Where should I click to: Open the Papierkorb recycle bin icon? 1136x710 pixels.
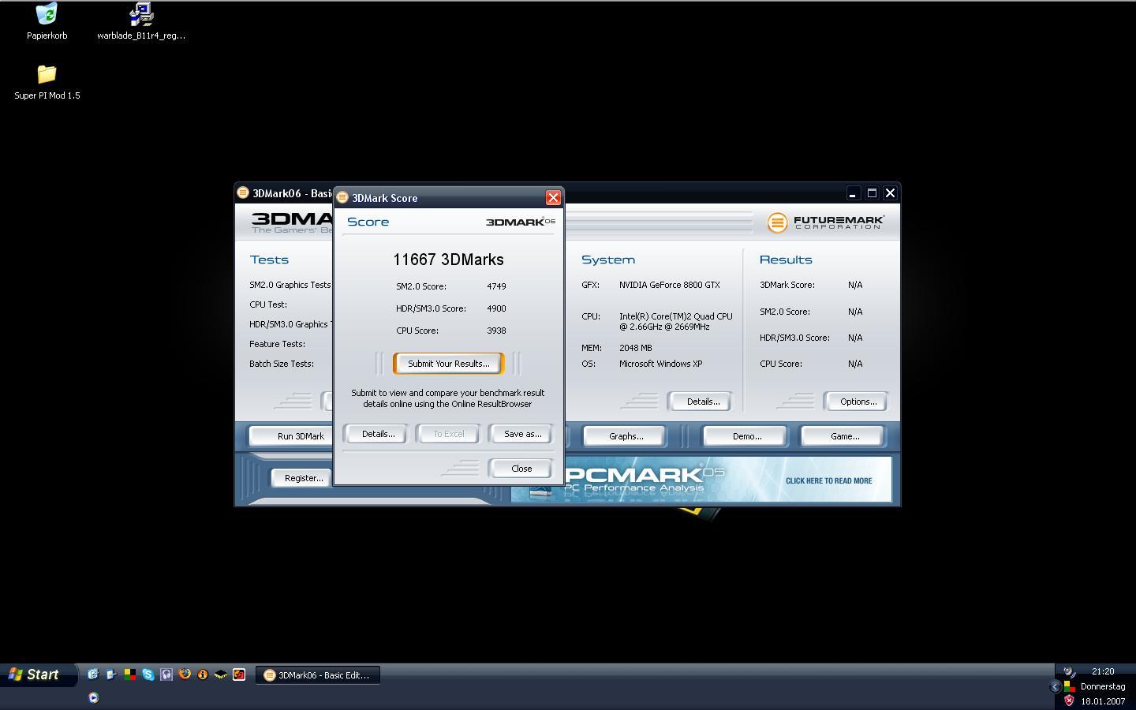pyautogui.click(x=47, y=21)
